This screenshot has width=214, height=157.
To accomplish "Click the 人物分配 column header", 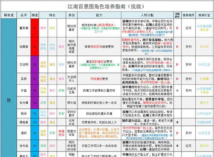I will (x=147, y=15).
